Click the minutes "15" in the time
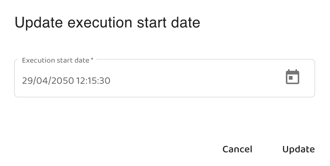Screen dimensions: 330x166 pos(93,80)
